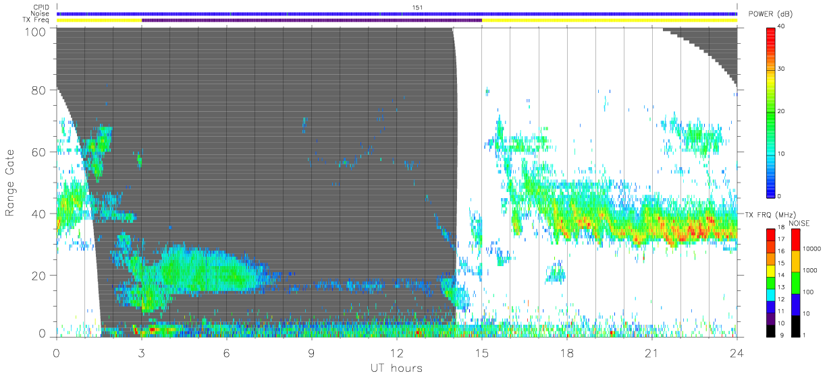
Task: Click the x-axis tick label '12'
Action: [x=397, y=353]
